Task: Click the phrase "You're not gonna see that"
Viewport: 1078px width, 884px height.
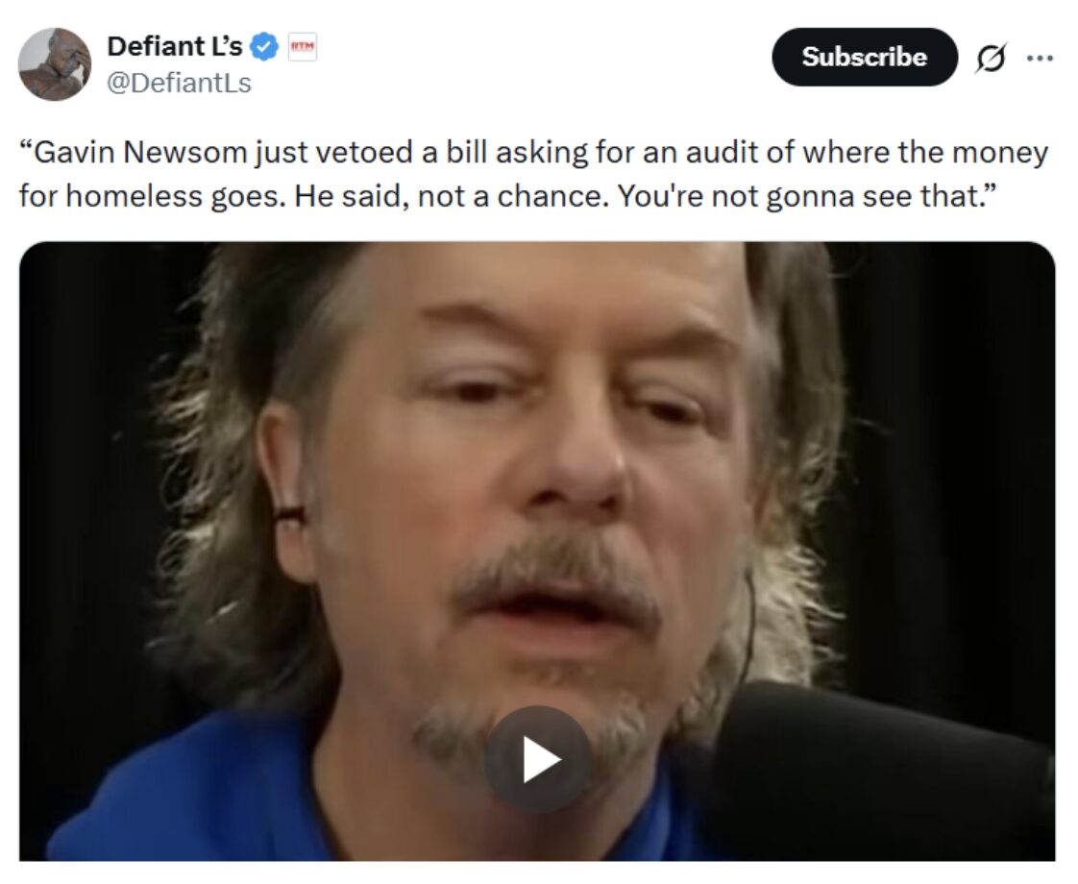Action: pyautogui.click(x=801, y=196)
